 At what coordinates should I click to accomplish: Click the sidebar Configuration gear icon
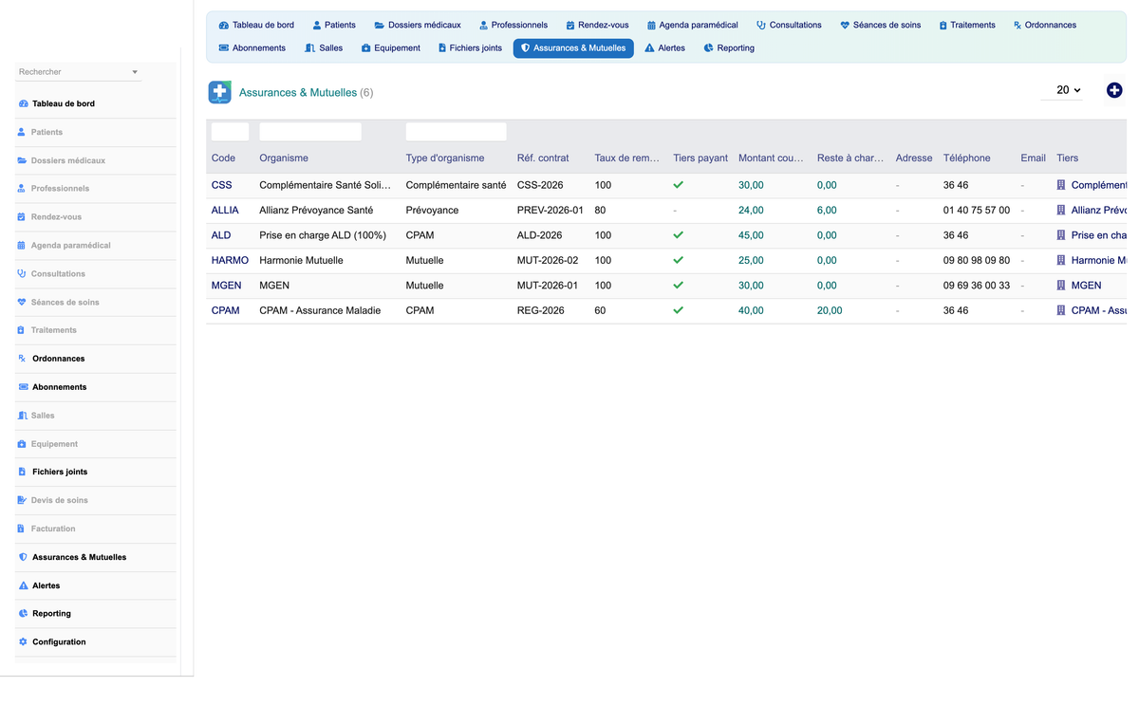pos(23,642)
